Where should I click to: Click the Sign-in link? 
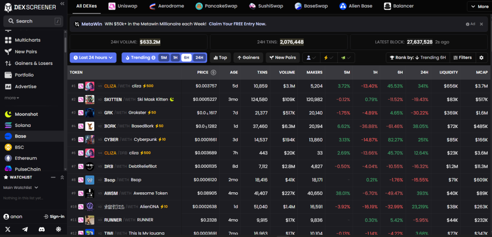(54, 217)
